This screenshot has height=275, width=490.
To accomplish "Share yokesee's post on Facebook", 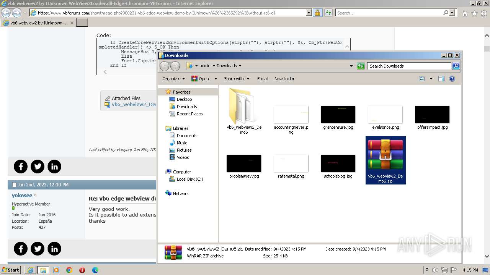I will [21, 249].
